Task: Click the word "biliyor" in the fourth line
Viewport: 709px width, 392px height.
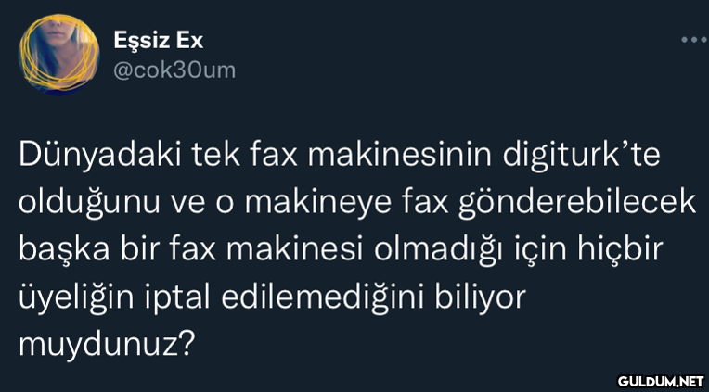Action: [482, 299]
